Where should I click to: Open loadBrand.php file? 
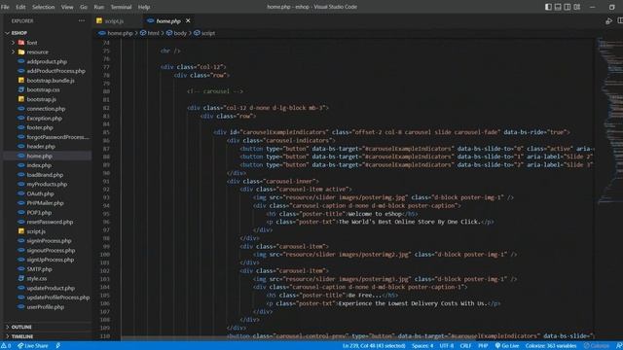pos(45,175)
